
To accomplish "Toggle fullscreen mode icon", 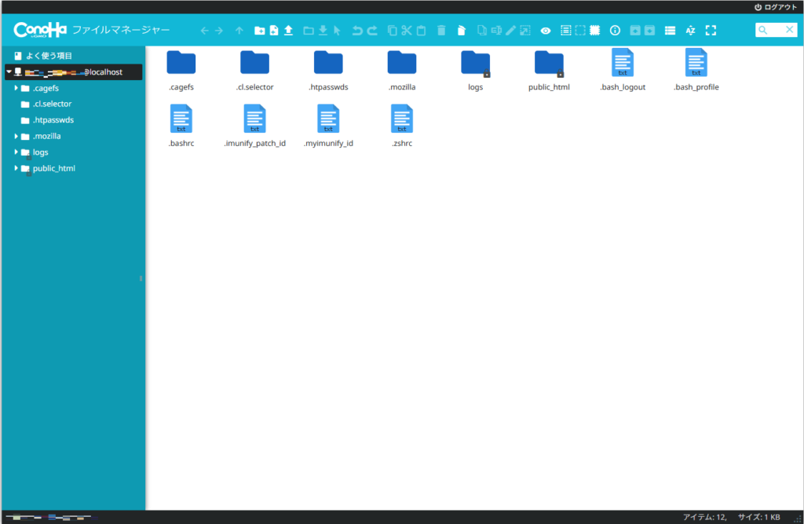I will click(x=711, y=31).
